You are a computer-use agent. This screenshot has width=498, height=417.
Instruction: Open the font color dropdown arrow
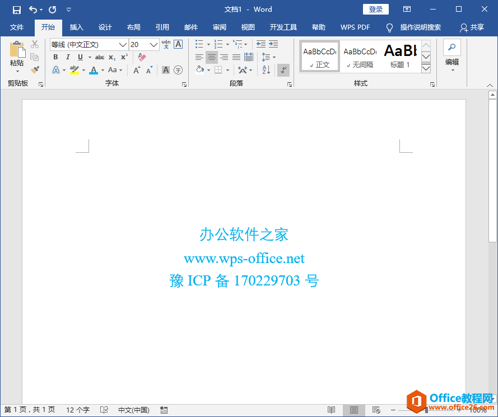coord(103,70)
